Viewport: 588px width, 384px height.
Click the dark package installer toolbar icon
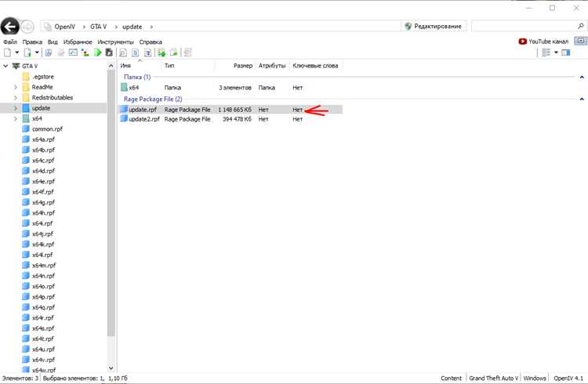click(109, 53)
